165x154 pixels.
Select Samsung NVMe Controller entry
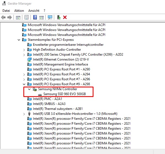coord(57,89)
